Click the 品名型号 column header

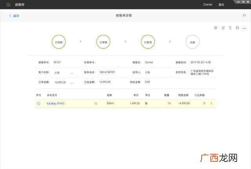pos(52,95)
